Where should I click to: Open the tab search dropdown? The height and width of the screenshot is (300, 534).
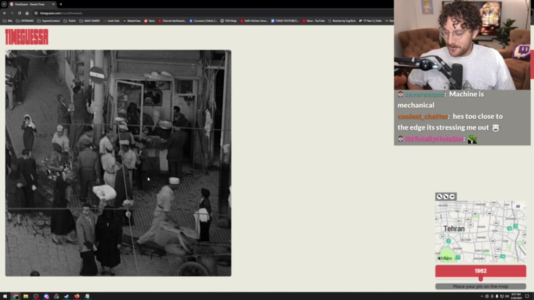[x=3, y=4]
